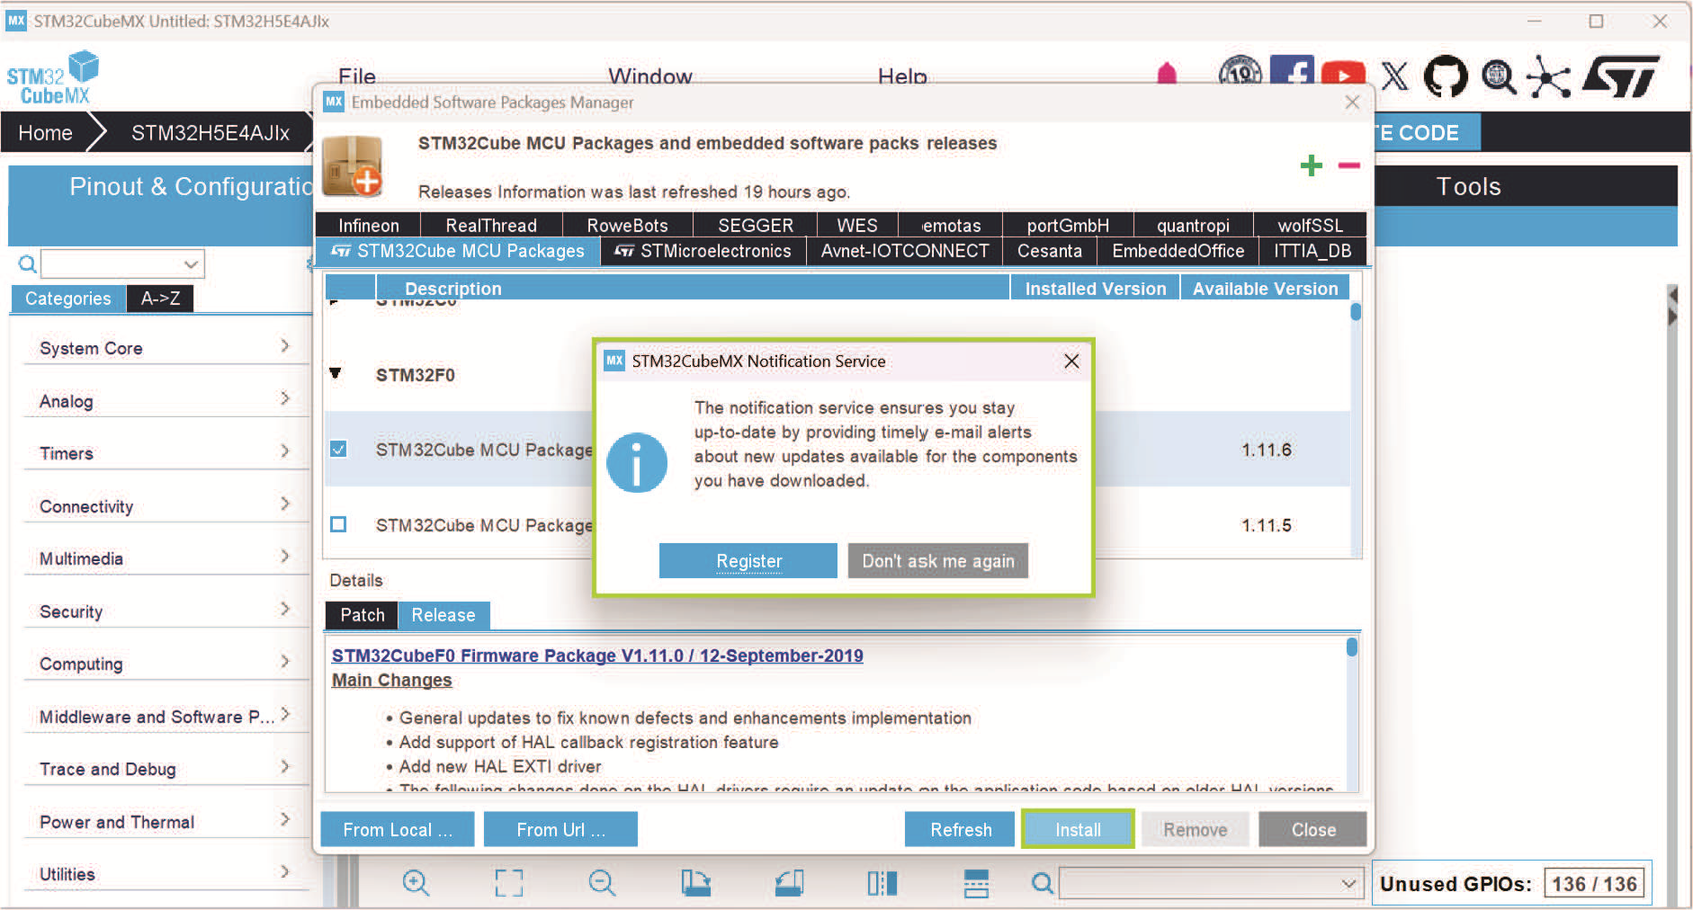This screenshot has height=910, width=1693.
Task: Click the info icon in notification dialog
Action: pos(637,463)
